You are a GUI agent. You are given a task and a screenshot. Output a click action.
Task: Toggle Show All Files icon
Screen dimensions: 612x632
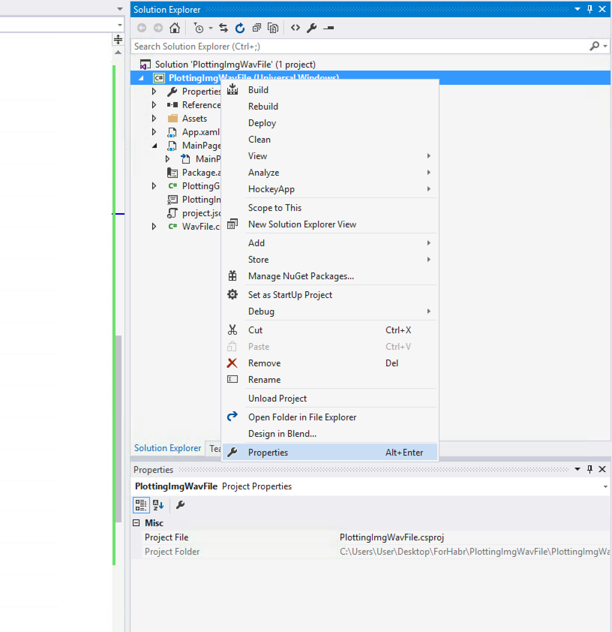pos(273,28)
